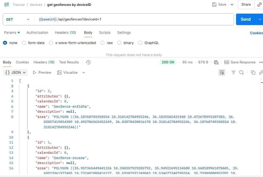
Task: Expand the JSON format dropdown
Action: point(16,73)
